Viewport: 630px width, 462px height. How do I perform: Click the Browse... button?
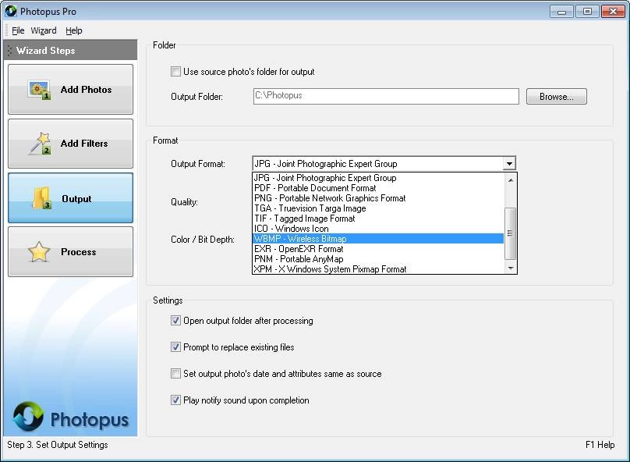[557, 97]
